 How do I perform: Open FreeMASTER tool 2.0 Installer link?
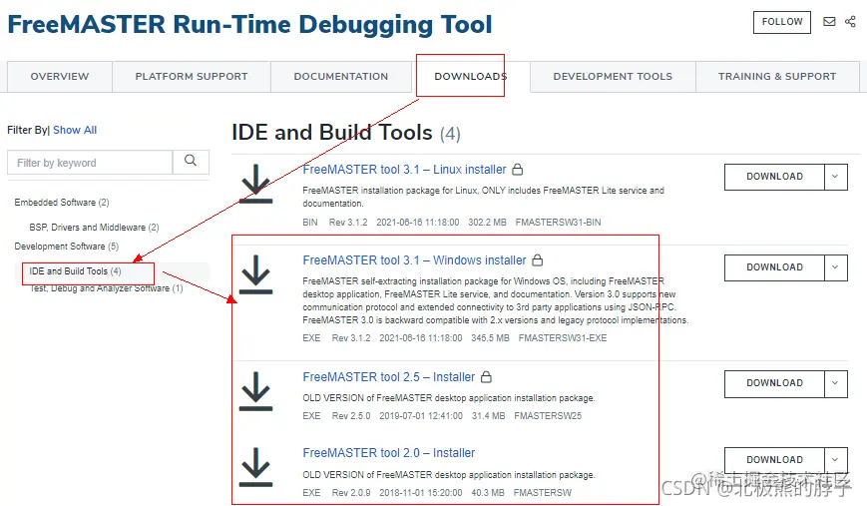389,452
